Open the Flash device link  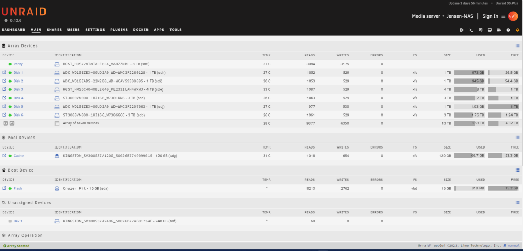coord(18,188)
